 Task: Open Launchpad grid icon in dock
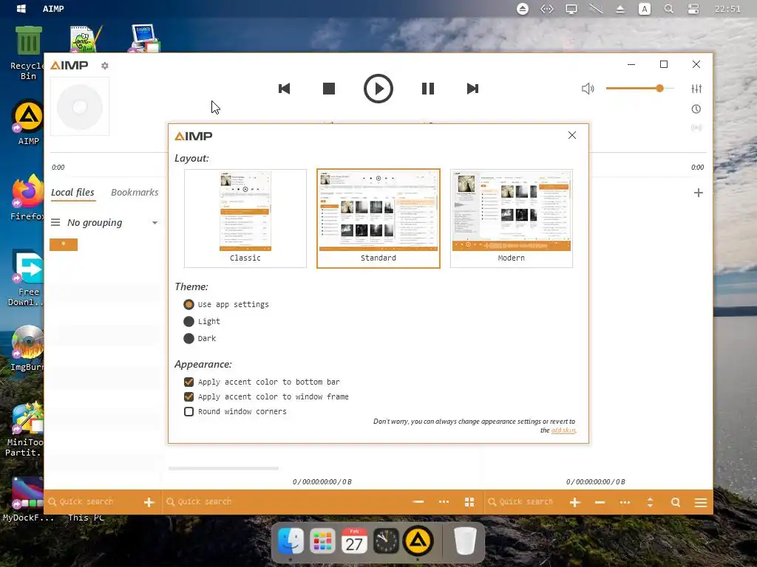pos(322,541)
